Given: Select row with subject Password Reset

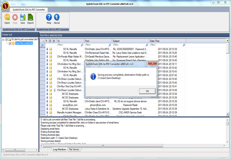Looking at the screenshot, I should click(x=113, y=105).
